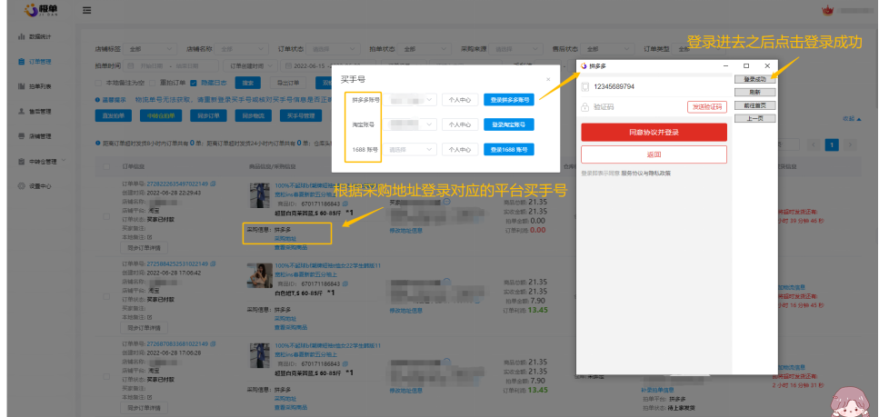Click 前往首页 in the 拼多多 window

(x=754, y=104)
